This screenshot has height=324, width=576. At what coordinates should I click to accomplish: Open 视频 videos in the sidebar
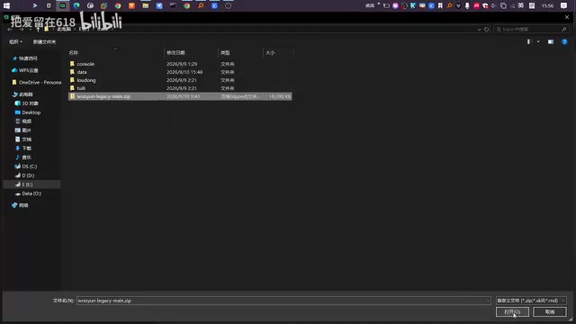pyautogui.click(x=26, y=121)
